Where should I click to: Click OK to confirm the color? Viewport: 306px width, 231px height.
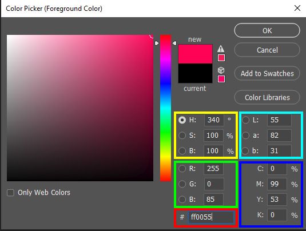pyautogui.click(x=267, y=31)
